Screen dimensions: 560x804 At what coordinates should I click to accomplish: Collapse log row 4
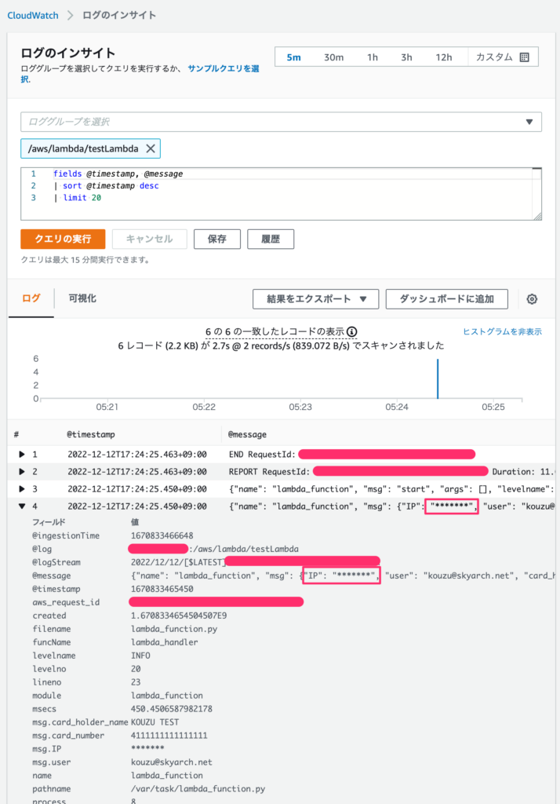tap(21, 506)
